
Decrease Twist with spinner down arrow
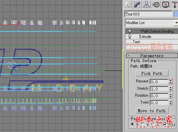(x=171, y=104)
